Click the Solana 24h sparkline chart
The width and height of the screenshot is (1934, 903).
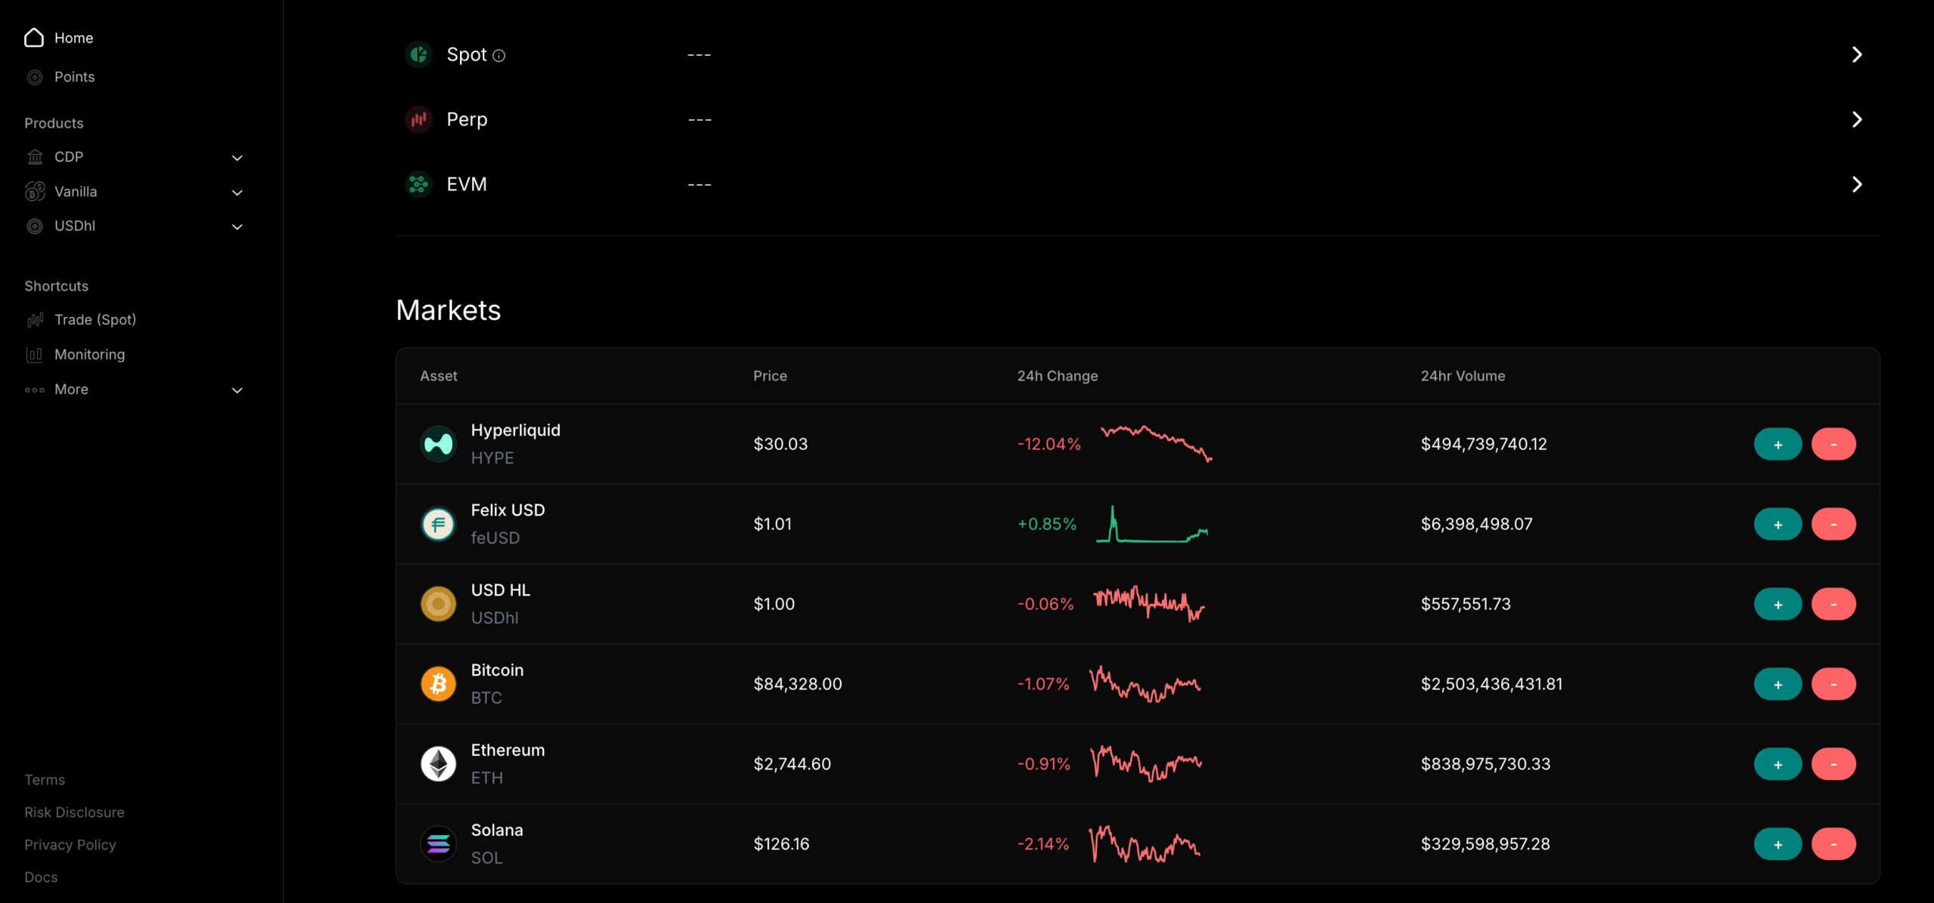click(1145, 844)
